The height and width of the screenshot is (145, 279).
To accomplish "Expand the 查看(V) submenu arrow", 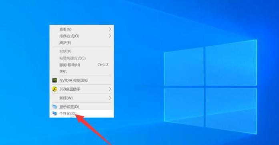I will coord(110,29).
